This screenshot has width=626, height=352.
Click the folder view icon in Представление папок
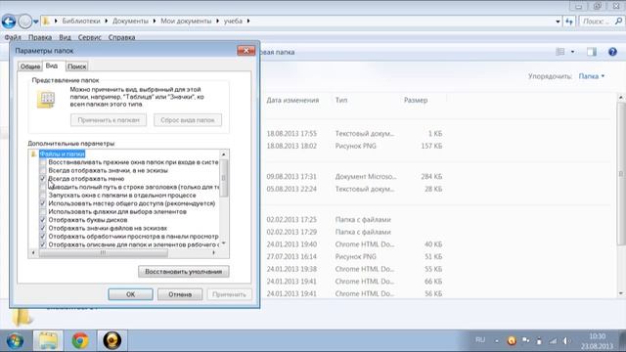pyautogui.click(x=46, y=100)
